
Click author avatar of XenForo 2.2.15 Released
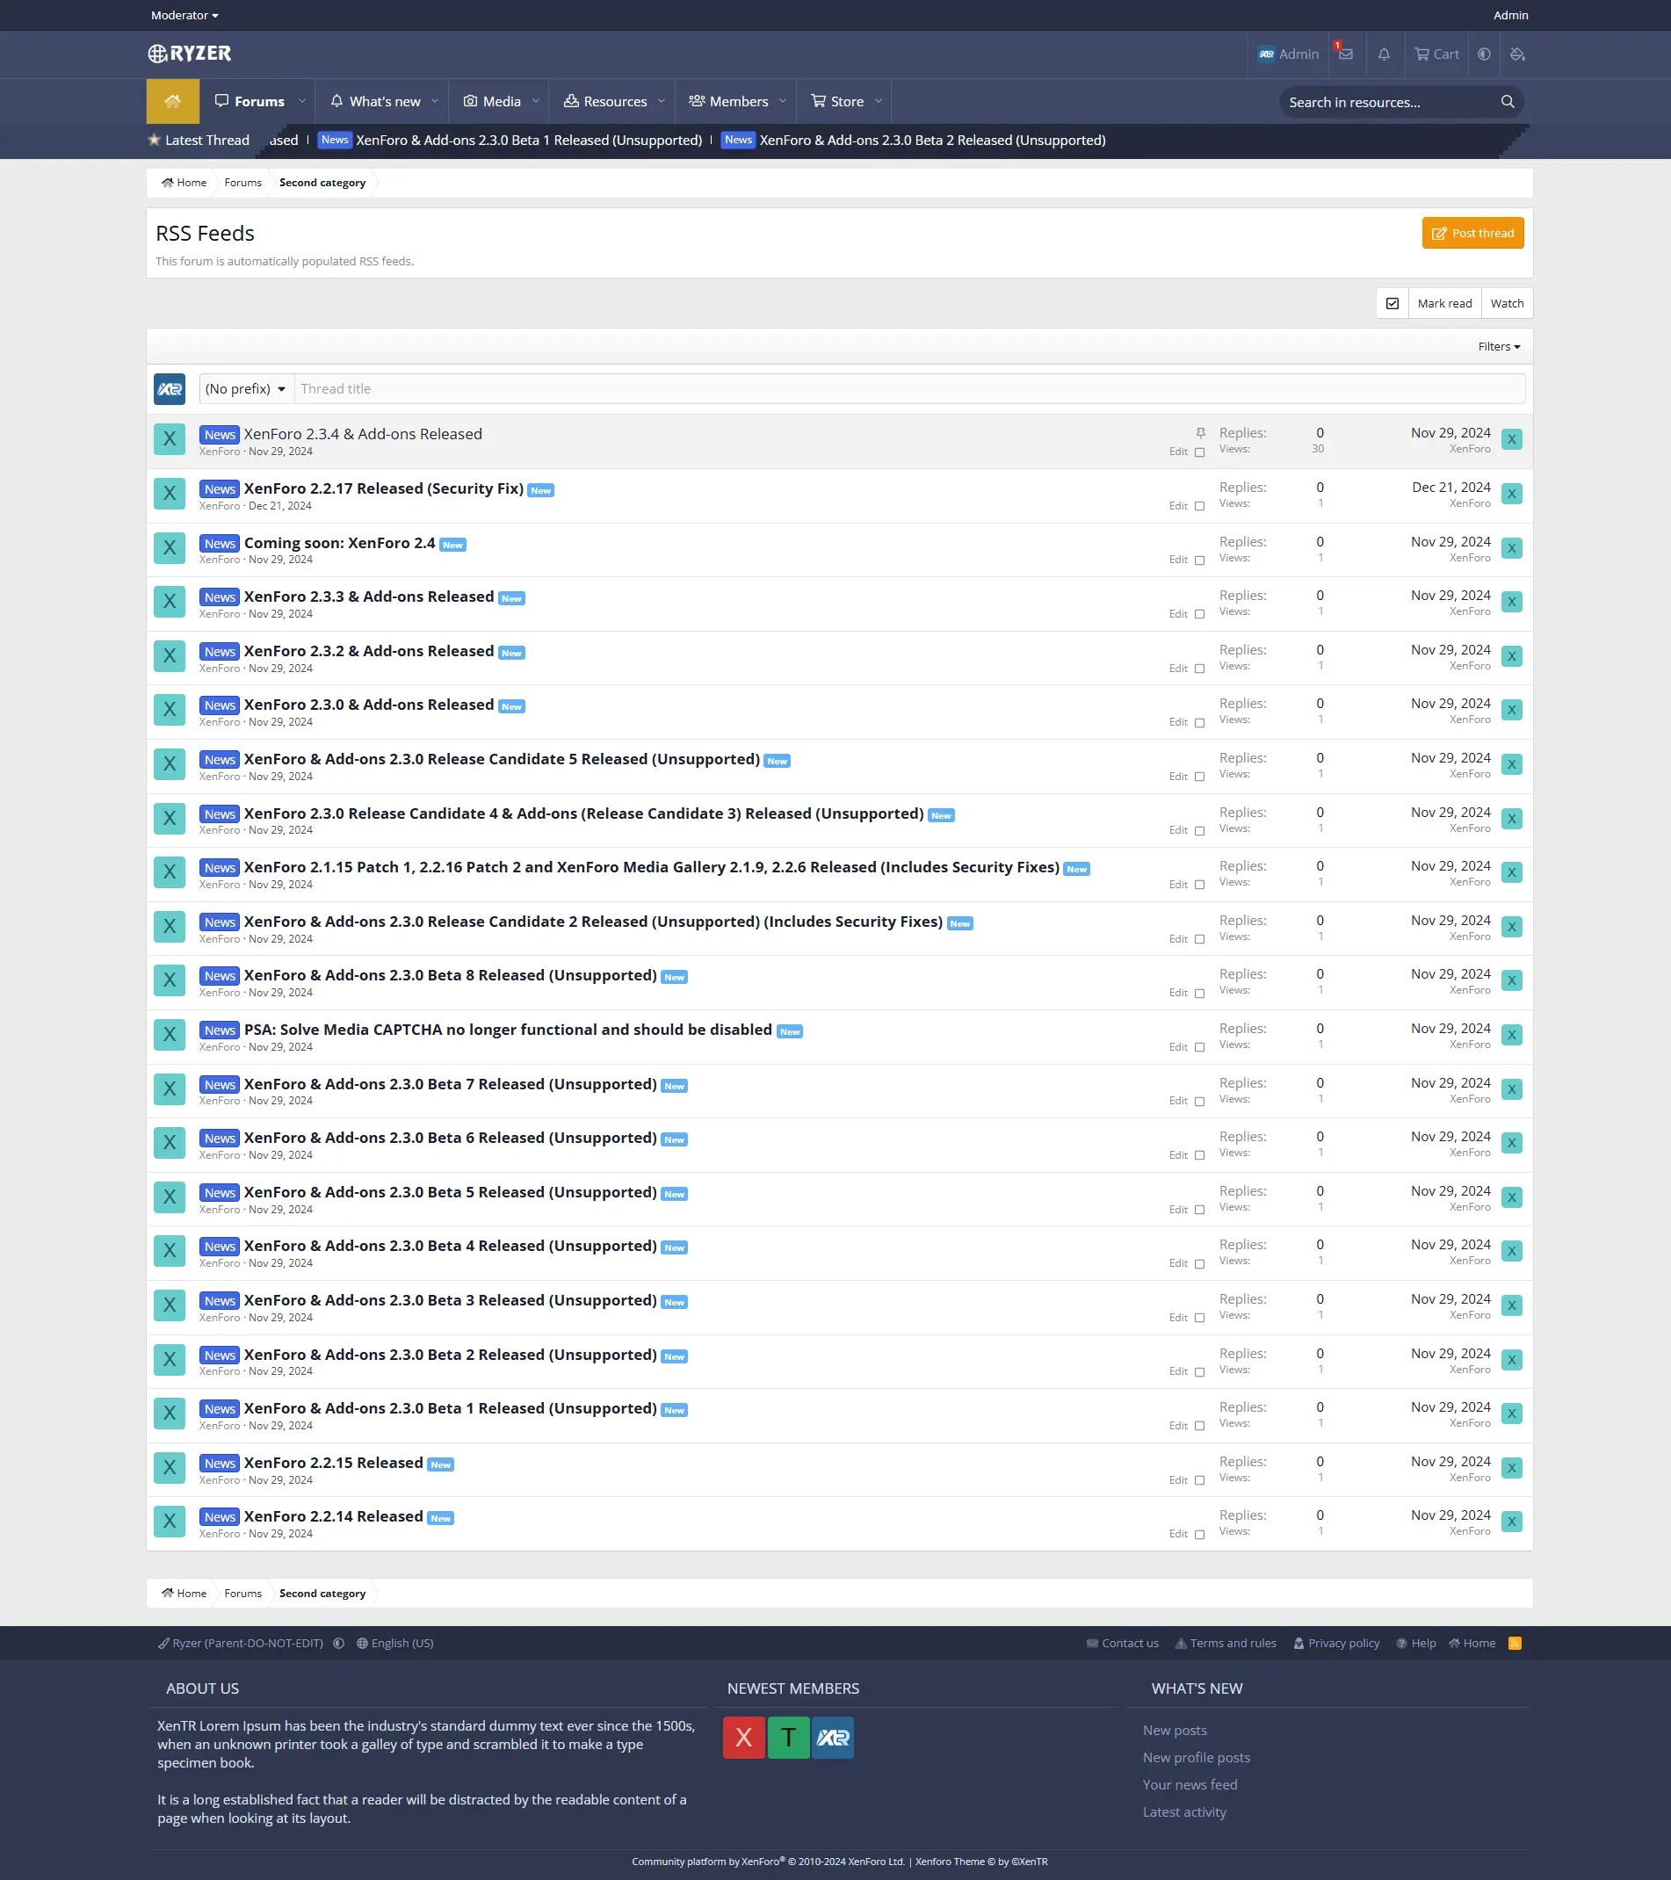point(170,1468)
